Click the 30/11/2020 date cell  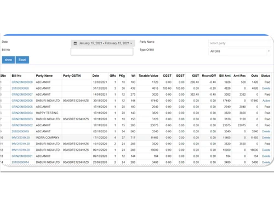(100, 101)
